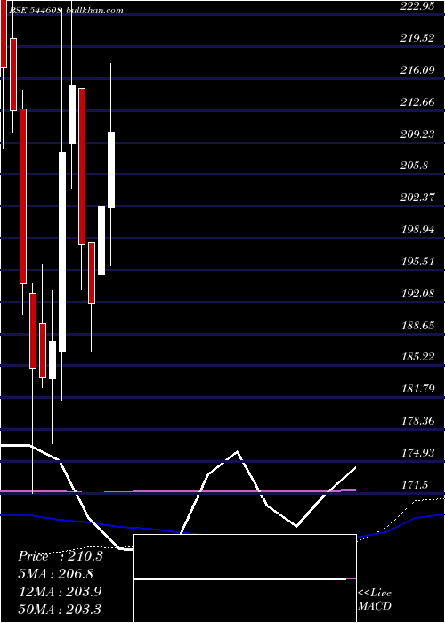Click the 216.09 price axis label
This screenshot has height=623, width=445.
click(x=417, y=70)
